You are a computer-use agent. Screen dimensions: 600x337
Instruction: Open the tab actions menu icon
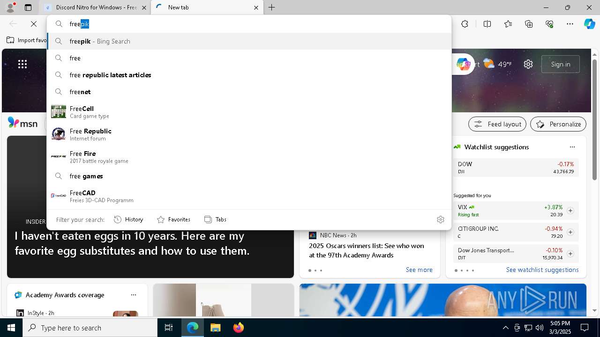point(28,7)
